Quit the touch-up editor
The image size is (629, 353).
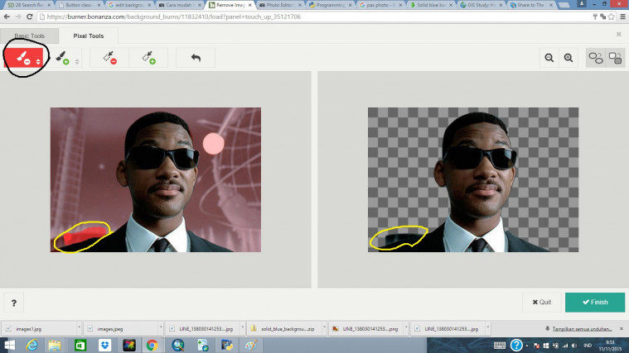pos(541,303)
